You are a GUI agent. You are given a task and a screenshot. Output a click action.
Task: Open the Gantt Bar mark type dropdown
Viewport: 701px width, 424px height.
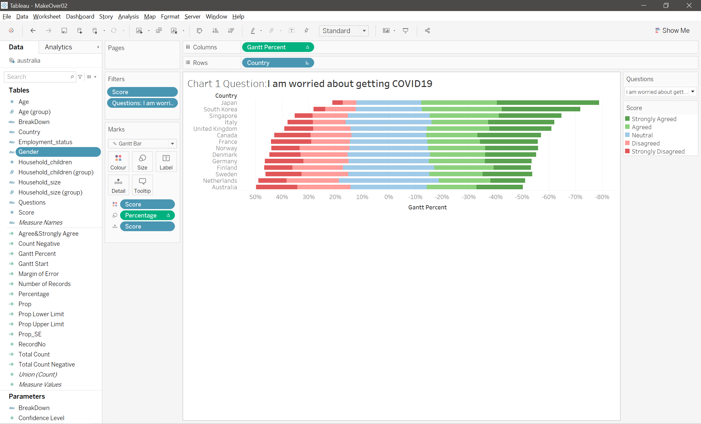coord(172,143)
